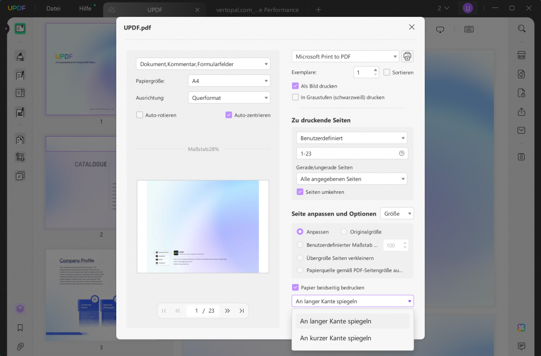Click the Search magnifier icon
The image size is (541, 356).
point(521,29)
